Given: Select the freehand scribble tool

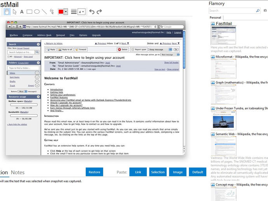Looking at the screenshot, I should click(52, 12).
